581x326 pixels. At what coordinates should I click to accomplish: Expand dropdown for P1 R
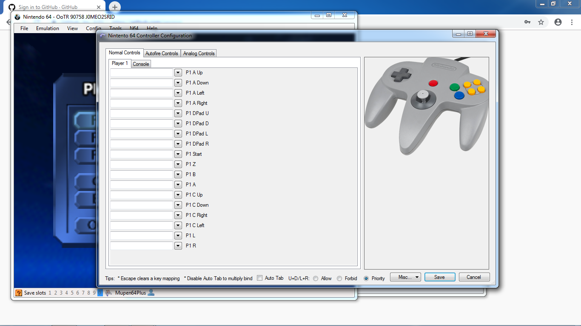178,246
